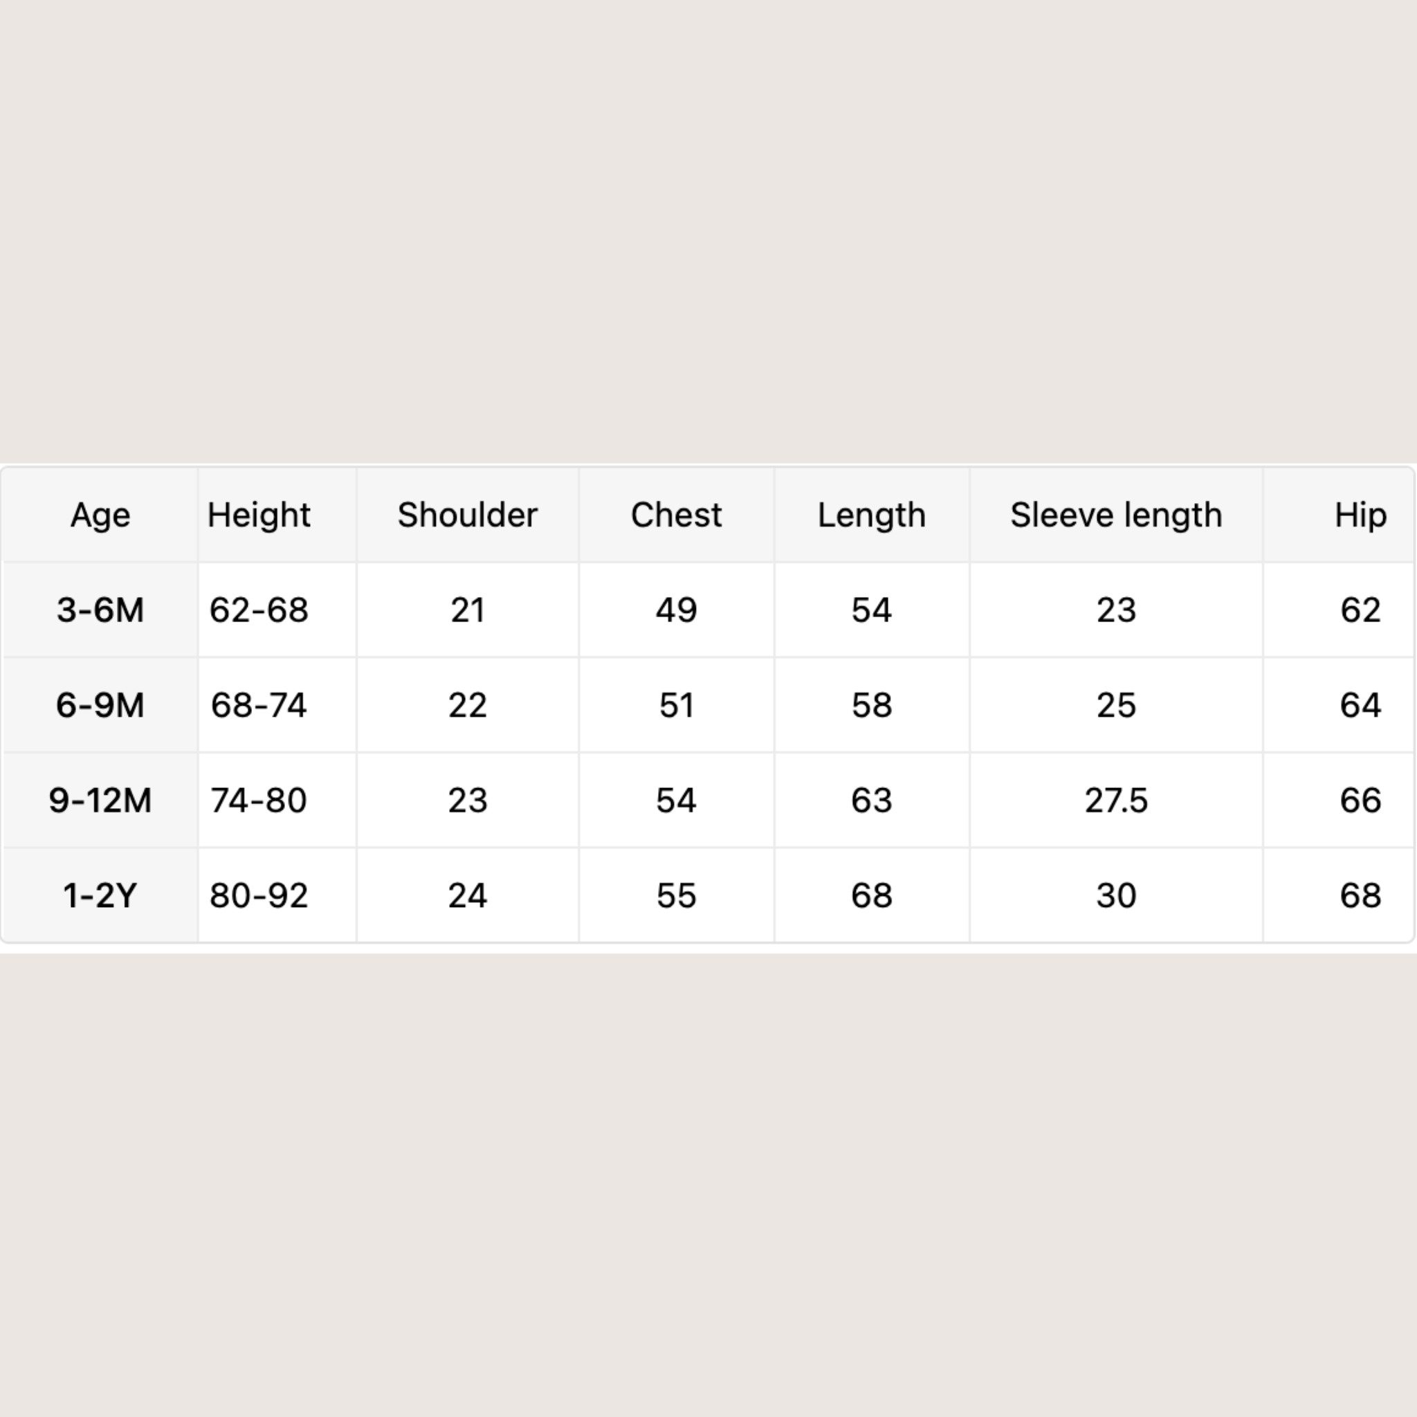
Task: Click the 62-68 height cell
Action: pos(259,610)
